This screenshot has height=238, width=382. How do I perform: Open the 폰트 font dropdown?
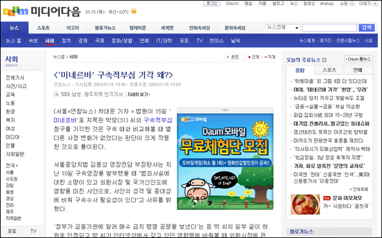point(234,57)
